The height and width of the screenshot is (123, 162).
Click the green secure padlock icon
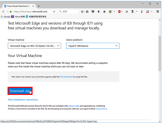pos(11,12)
